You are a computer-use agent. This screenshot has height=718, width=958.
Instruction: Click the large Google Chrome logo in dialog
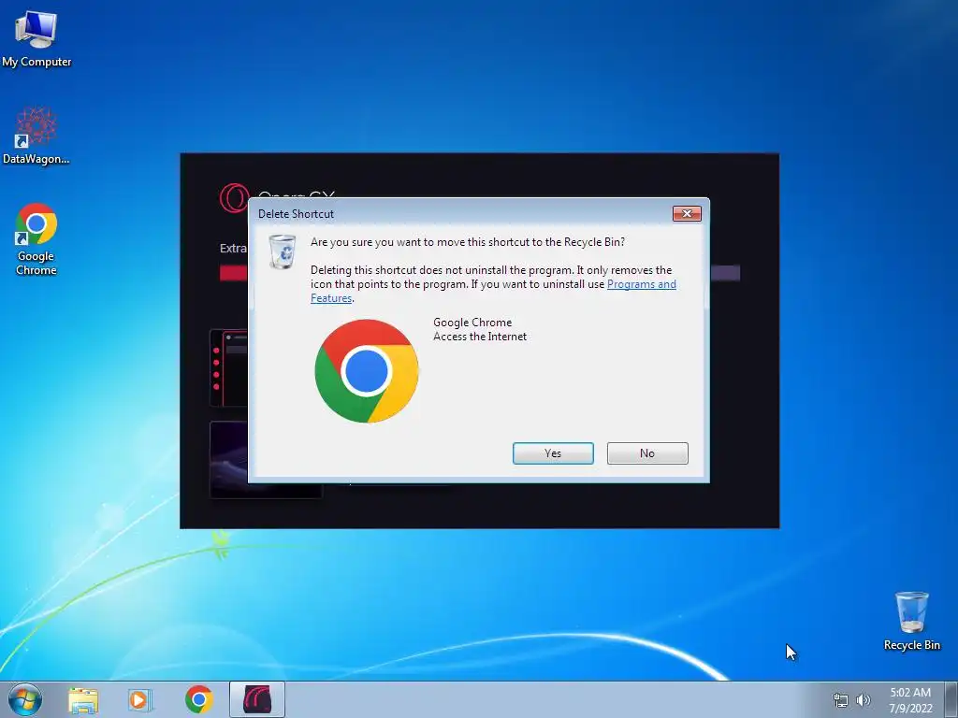coord(367,370)
